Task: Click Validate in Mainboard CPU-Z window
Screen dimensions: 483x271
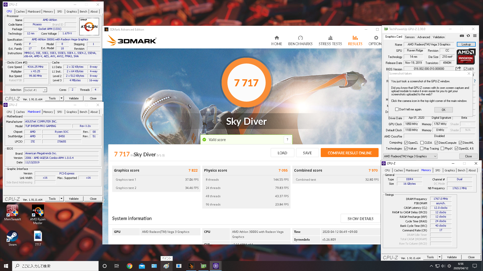Action: (74, 199)
